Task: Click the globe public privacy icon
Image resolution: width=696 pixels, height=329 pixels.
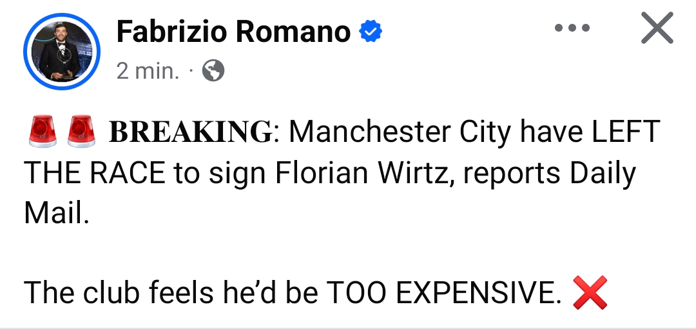Action: coord(213,71)
